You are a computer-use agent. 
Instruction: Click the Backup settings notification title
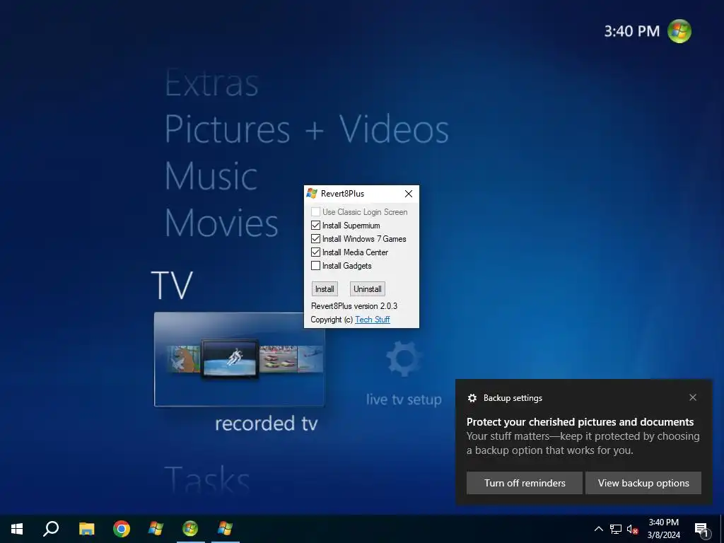click(x=513, y=398)
